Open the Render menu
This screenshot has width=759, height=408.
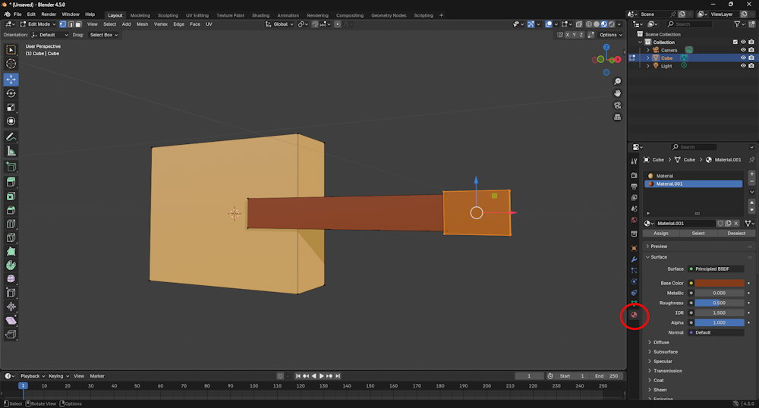point(49,14)
